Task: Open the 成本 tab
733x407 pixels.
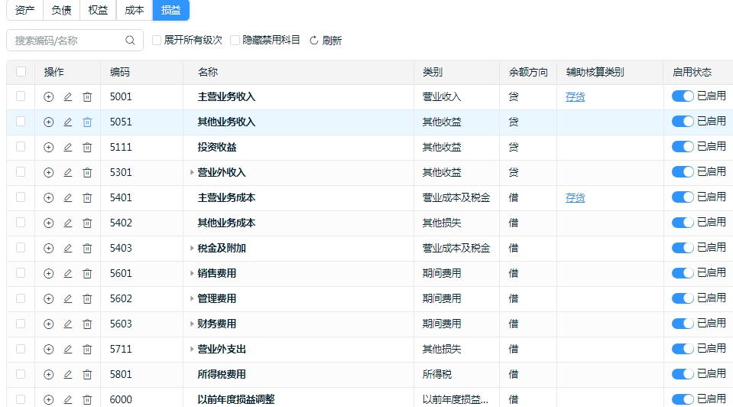Action: [135, 10]
